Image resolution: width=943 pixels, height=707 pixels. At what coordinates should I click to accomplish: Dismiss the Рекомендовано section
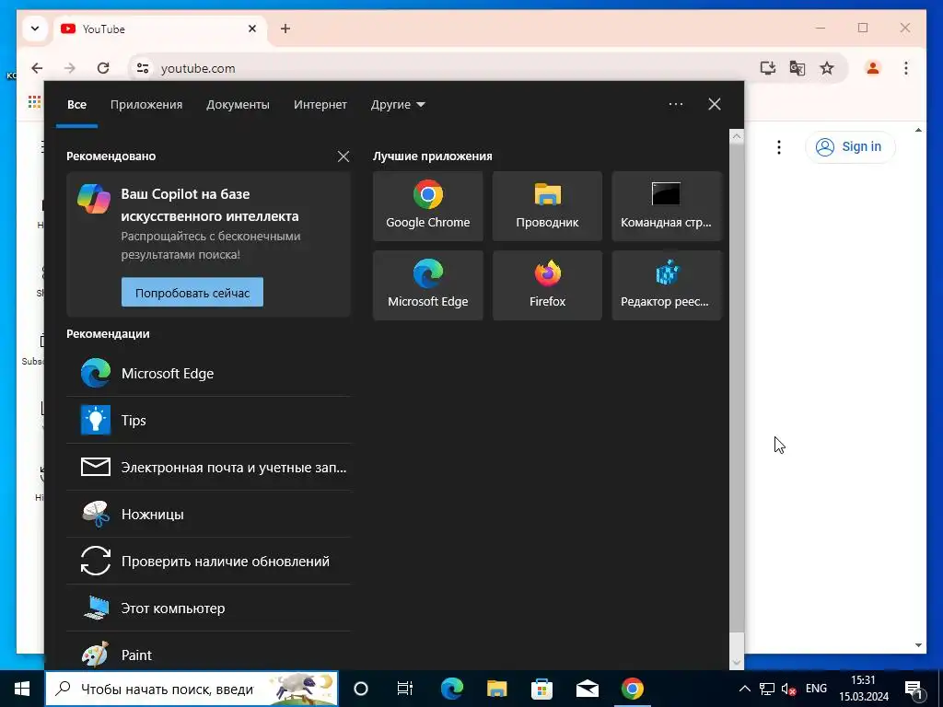343,156
